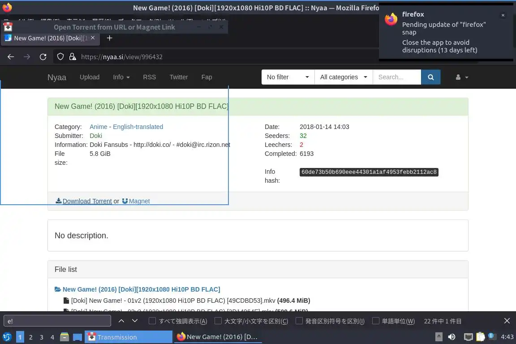Open the network tray icon
This screenshot has width=516, height=344.
(468, 337)
